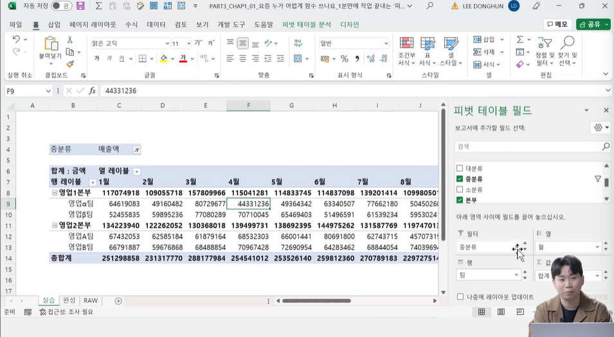Click the pivot field pane settings gear
Screen dimensions: 614x337
tap(598, 128)
